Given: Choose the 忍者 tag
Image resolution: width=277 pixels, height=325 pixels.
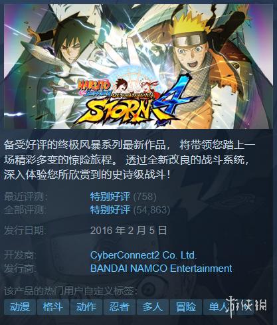Looking at the screenshot, I should click(120, 307).
